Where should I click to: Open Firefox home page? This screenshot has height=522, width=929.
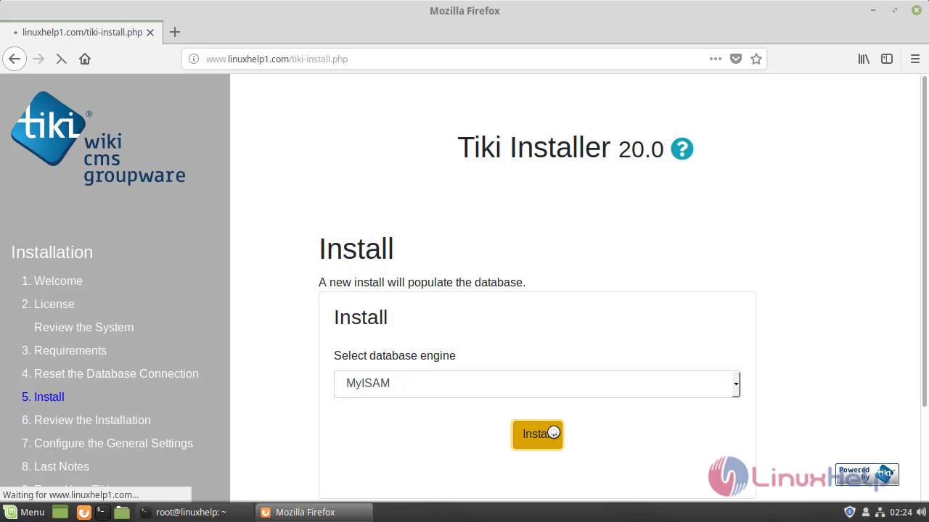pos(85,59)
